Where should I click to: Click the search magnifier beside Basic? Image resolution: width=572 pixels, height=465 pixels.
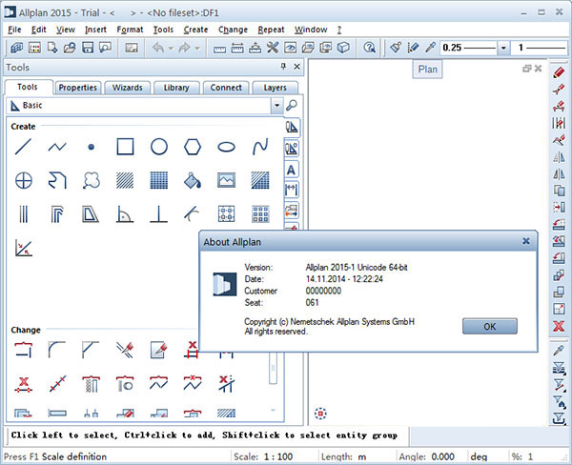tap(292, 106)
